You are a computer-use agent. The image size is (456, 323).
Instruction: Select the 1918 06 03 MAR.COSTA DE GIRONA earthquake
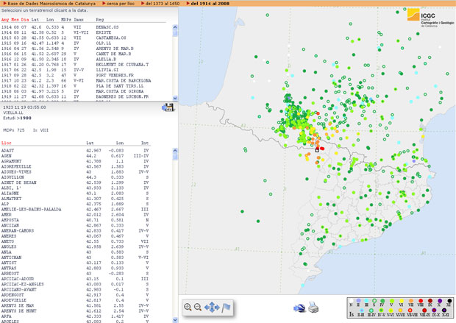72,91
